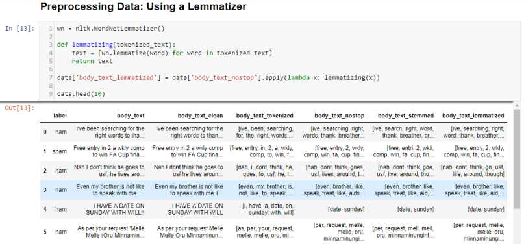526x244 pixels.
Task: Click the code line assigning data['body_text_lemmatized']
Action: pos(218,78)
